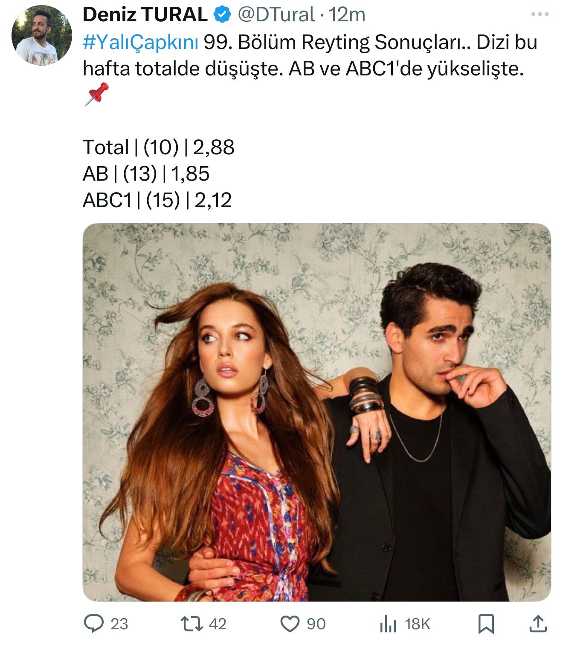Click the 18K views count
Screen dimensions: 563x645
click(x=418, y=624)
